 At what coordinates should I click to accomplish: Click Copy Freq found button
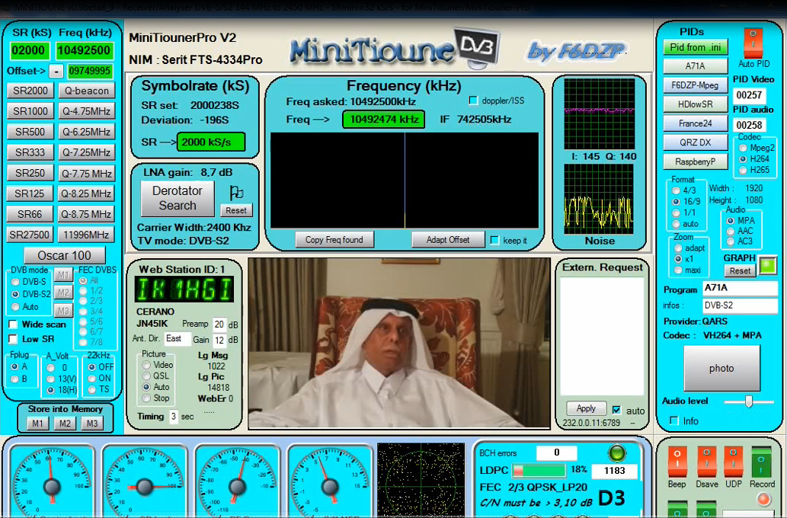pos(334,240)
